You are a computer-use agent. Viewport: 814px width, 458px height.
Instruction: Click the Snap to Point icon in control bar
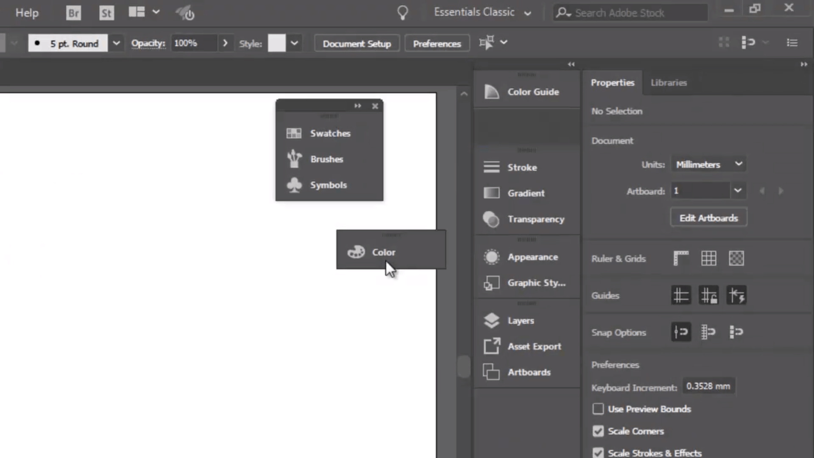pyautogui.click(x=748, y=42)
